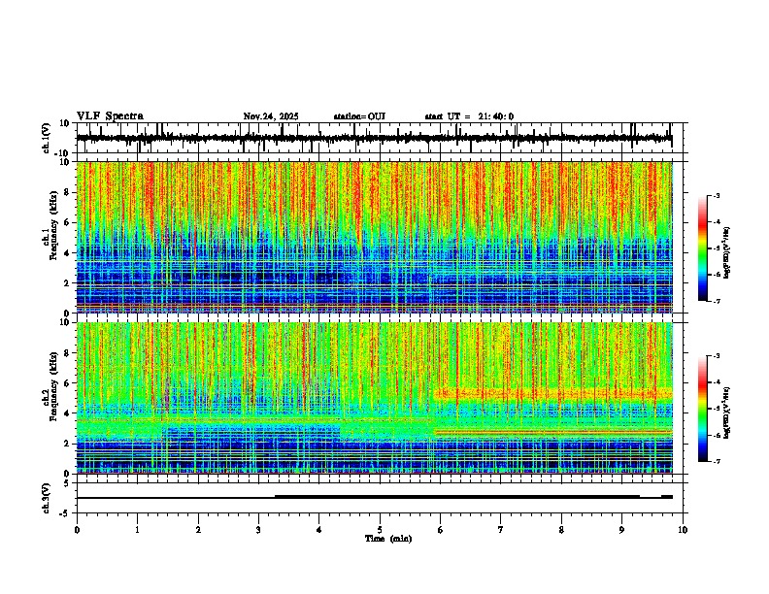Click time axis tick label 1
The width and height of the screenshot is (769, 594).
tap(137, 530)
